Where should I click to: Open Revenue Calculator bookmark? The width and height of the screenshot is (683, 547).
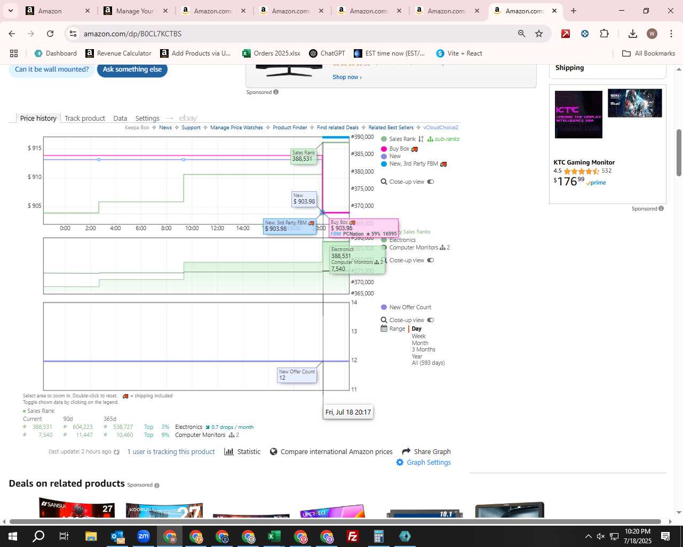click(x=118, y=53)
